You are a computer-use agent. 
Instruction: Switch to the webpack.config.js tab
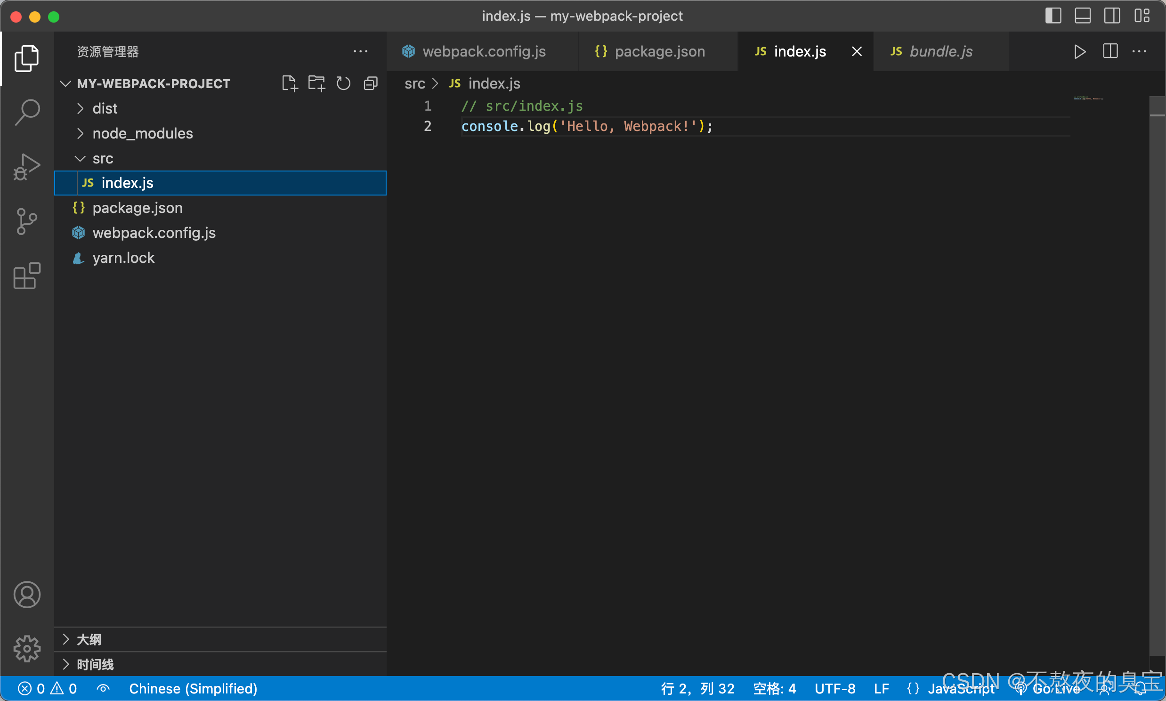(x=483, y=51)
